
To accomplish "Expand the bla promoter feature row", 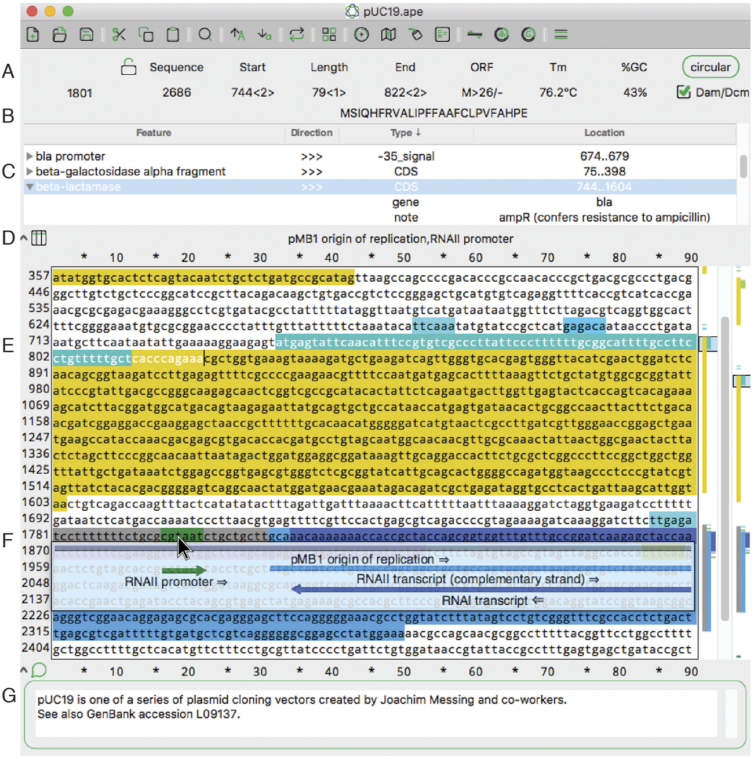I will coord(29,157).
